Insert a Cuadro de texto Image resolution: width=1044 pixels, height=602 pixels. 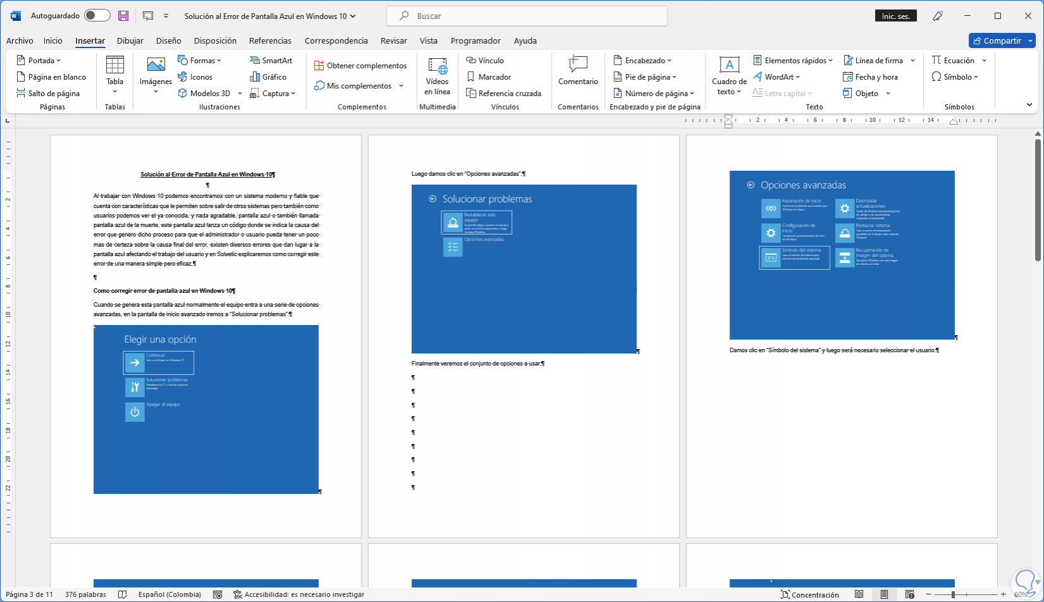[x=730, y=76]
